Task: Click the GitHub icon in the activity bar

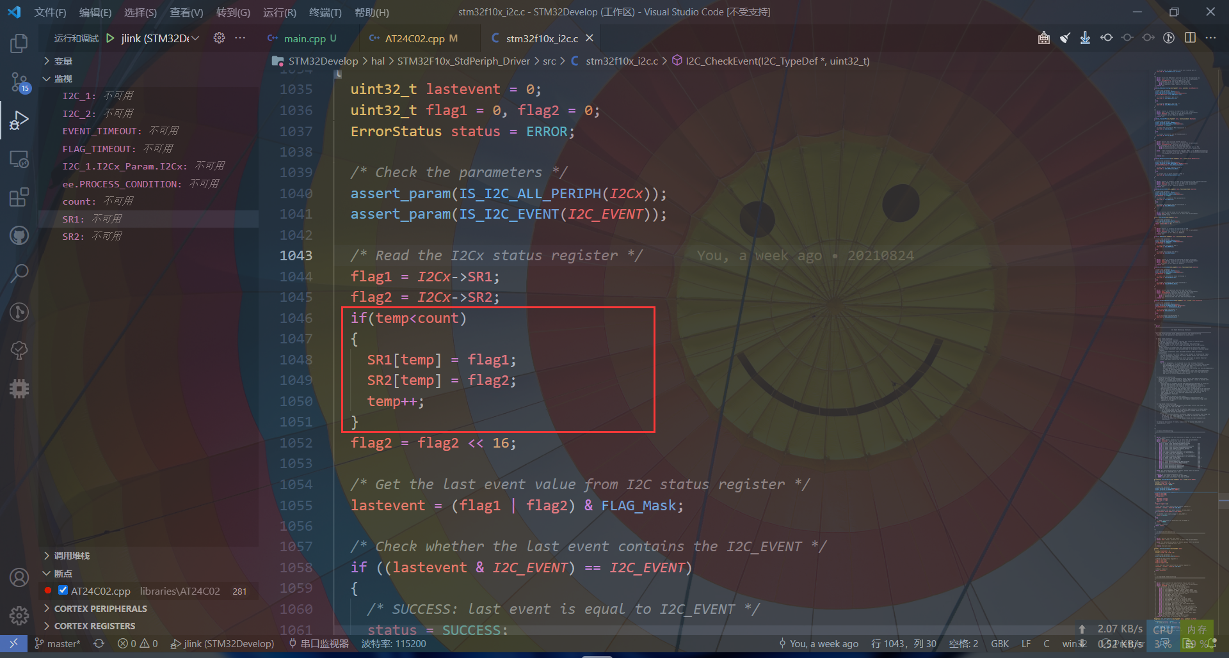Action: tap(19, 235)
